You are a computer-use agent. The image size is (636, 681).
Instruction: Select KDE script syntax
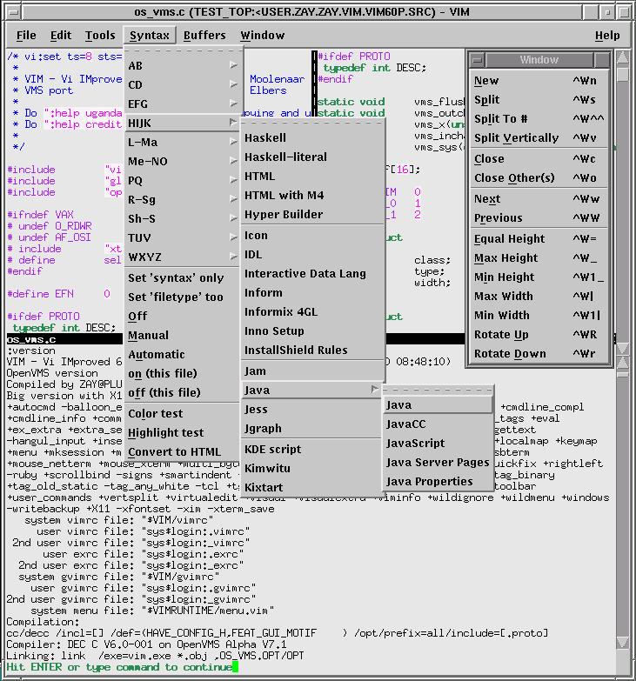coord(311,450)
